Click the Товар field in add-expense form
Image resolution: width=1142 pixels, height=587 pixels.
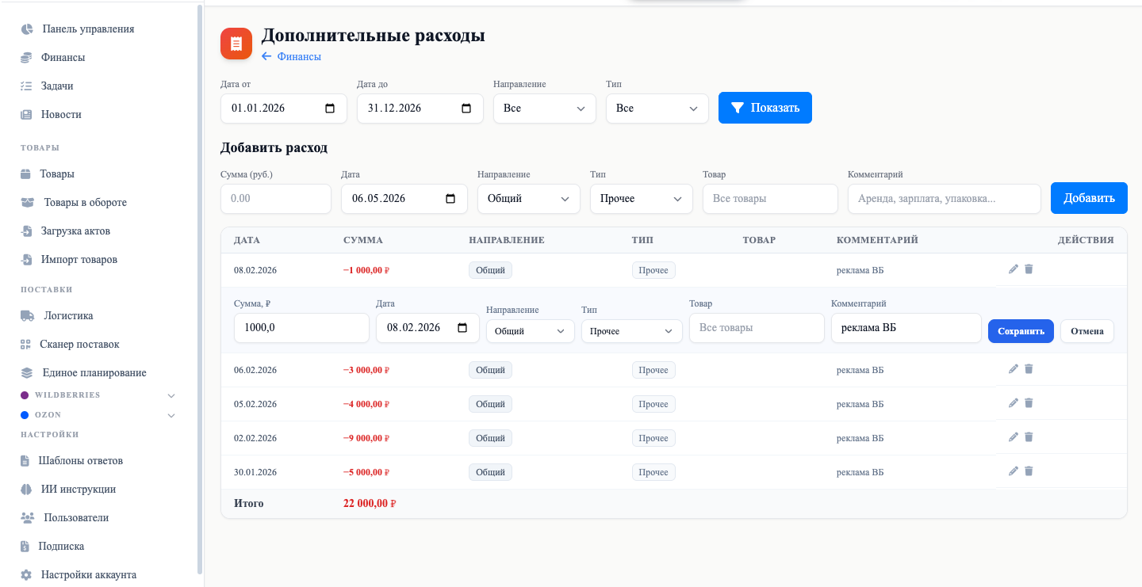(770, 199)
